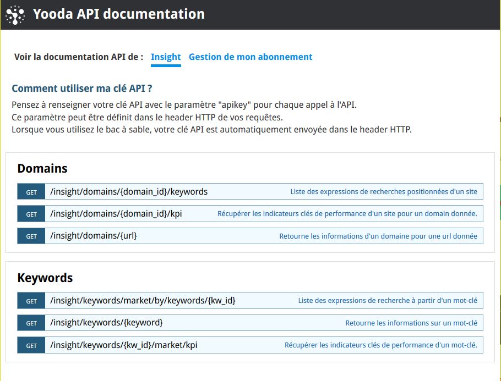This screenshot has height=381, width=501.
Task: Open the Domains section heading
Action: point(42,168)
